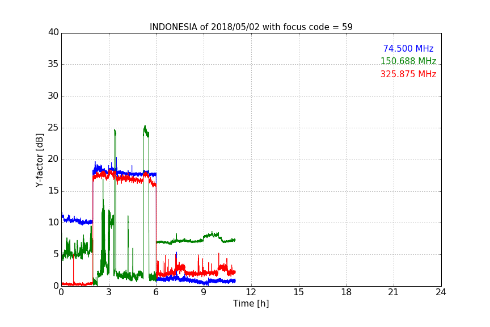Click the y-axis tick value 20
The width and height of the screenshot is (490, 327).
(x=53, y=160)
